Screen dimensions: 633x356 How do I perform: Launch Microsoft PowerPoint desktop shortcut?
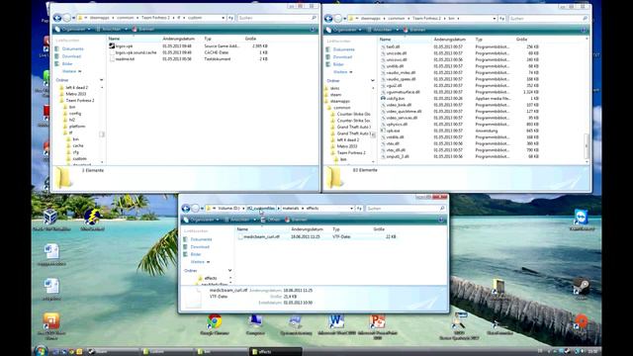[x=378, y=325]
